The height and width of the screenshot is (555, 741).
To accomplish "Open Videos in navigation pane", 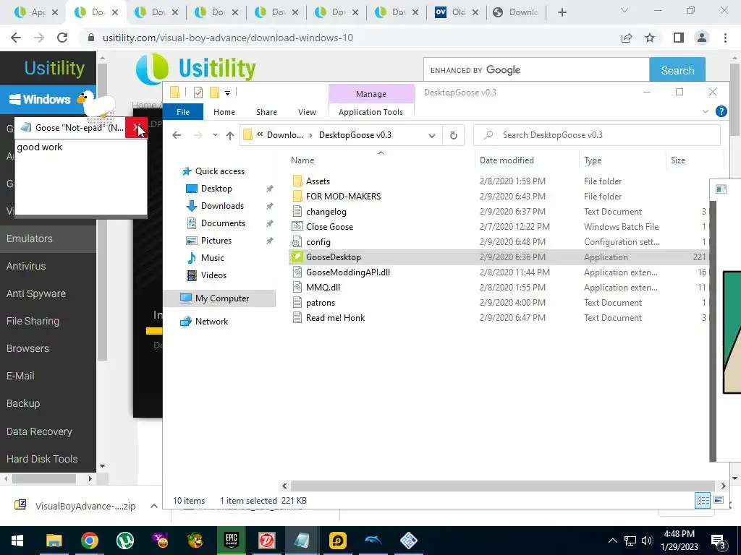I will point(213,275).
